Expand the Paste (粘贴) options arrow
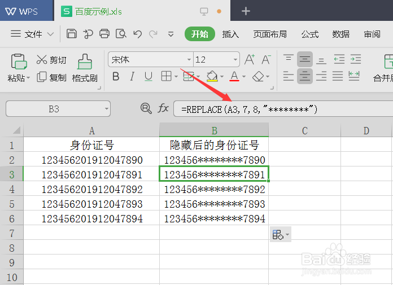This screenshot has height=285, width=393. pos(28,78)
